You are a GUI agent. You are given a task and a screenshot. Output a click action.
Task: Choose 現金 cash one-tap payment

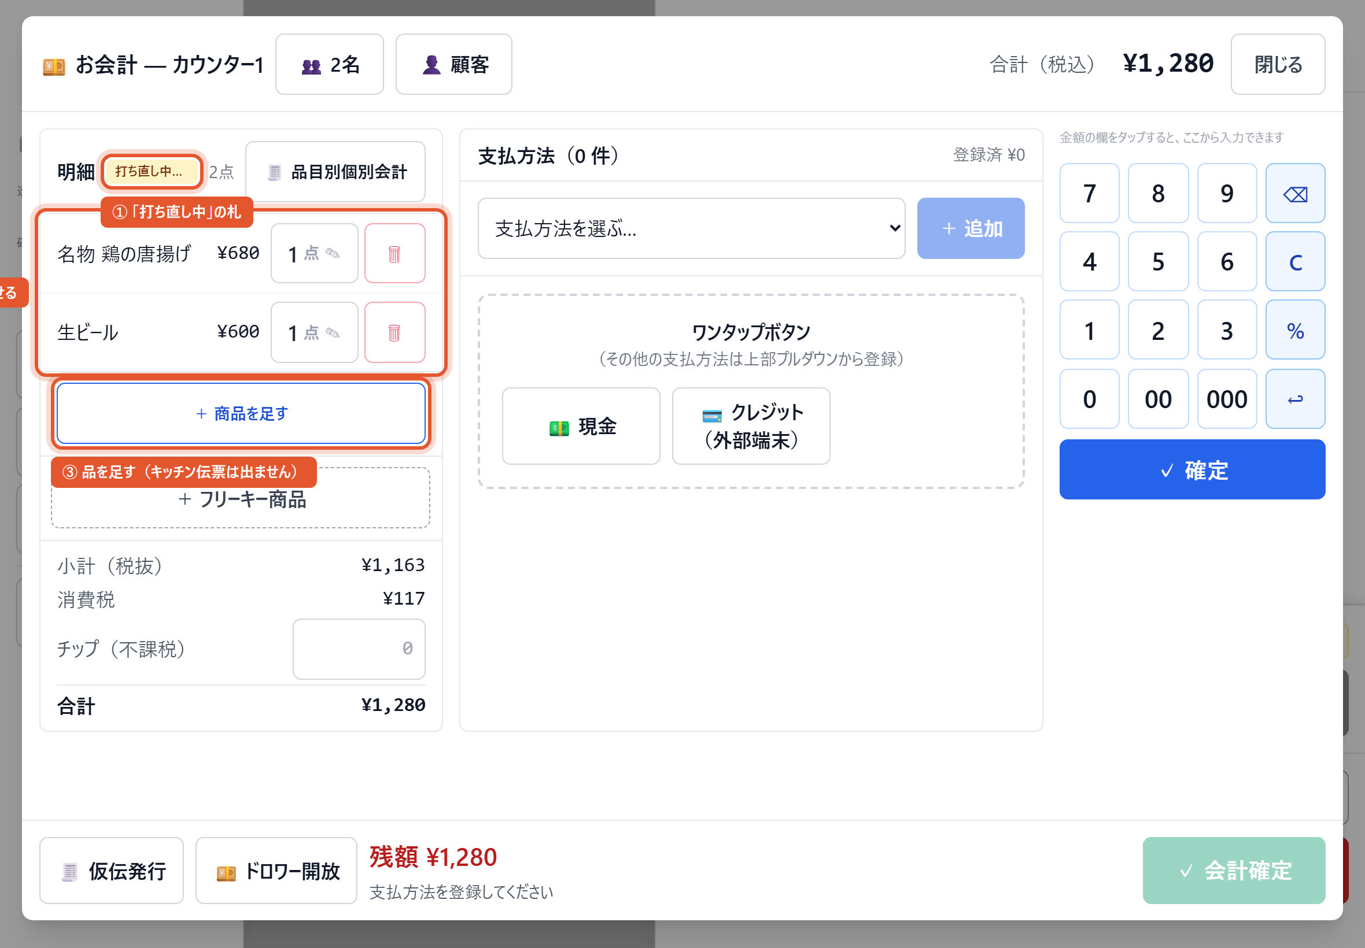[581, 427]
